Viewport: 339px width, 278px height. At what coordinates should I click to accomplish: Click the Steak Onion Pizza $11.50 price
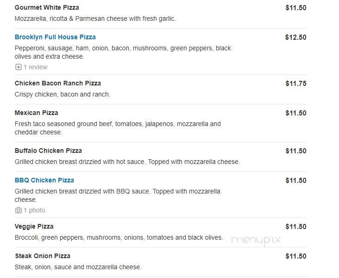(296, 256)
